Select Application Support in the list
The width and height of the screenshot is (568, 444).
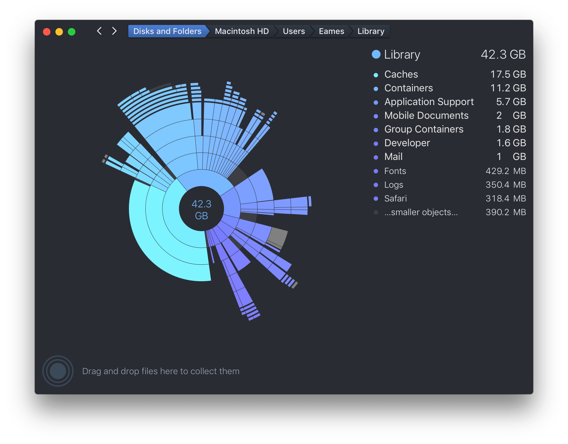click(x=429, y=102)
